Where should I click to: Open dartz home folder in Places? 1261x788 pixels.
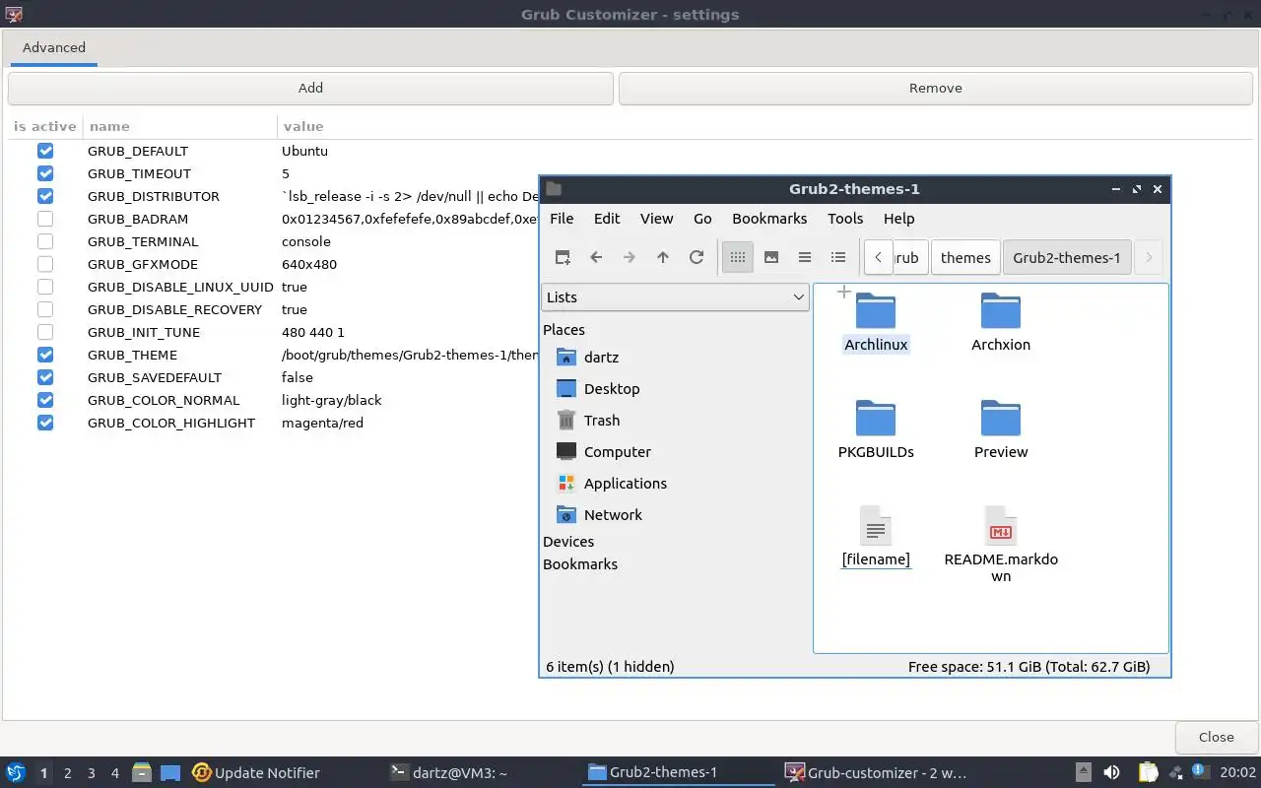[x=587, y=357]
